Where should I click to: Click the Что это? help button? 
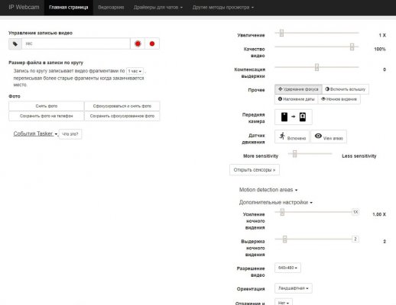(70, 134)
